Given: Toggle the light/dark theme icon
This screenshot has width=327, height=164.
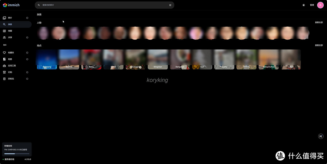Looking at the screenshot, I should [x=304, y=5].
